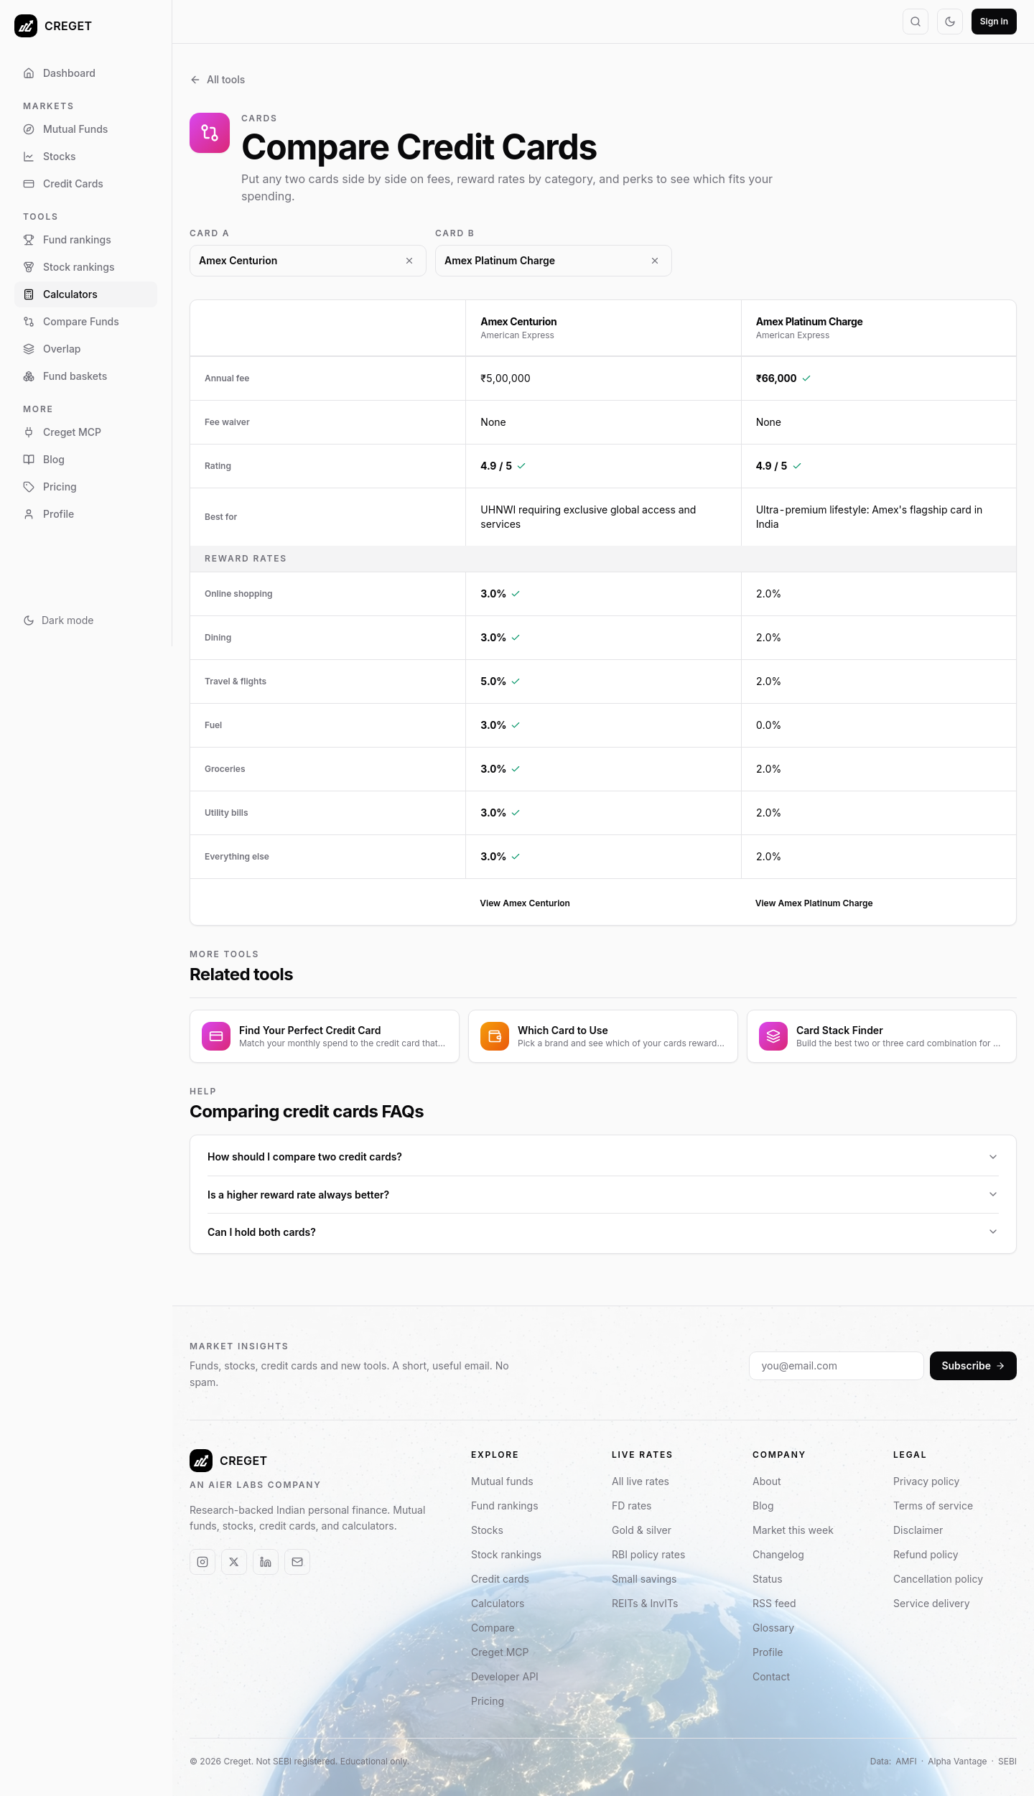This screenshot has width=1034, height=1796.
Task: Open footer Changelog link
Action: [778, 1555]
